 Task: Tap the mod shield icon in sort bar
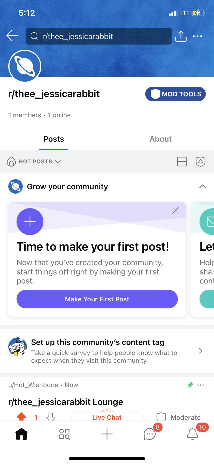(x=201, y=162)
